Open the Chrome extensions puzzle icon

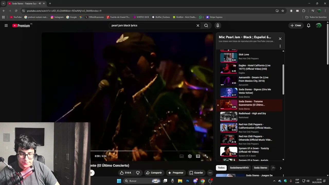tap(304, 11)
